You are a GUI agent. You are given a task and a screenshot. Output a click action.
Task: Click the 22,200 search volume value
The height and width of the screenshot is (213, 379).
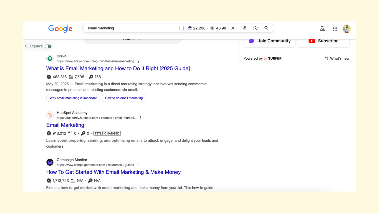tap(199, 28)
